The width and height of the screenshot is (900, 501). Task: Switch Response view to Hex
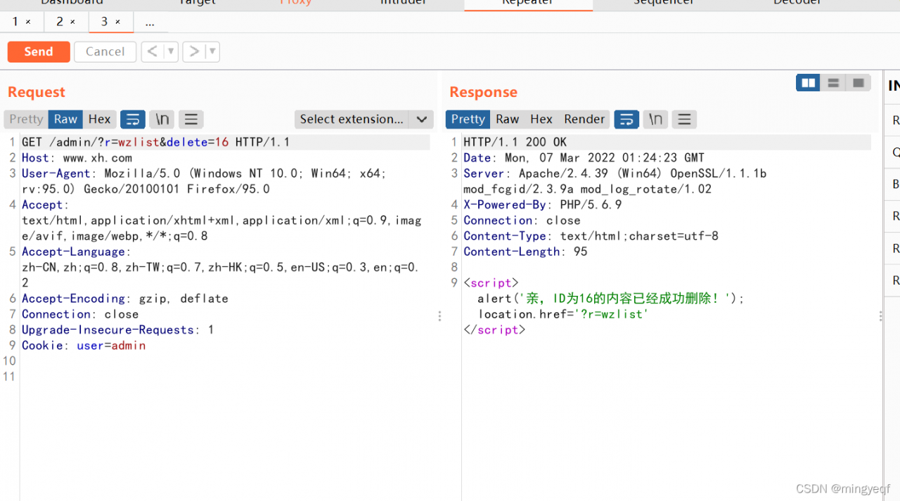(x=541, y=119)
